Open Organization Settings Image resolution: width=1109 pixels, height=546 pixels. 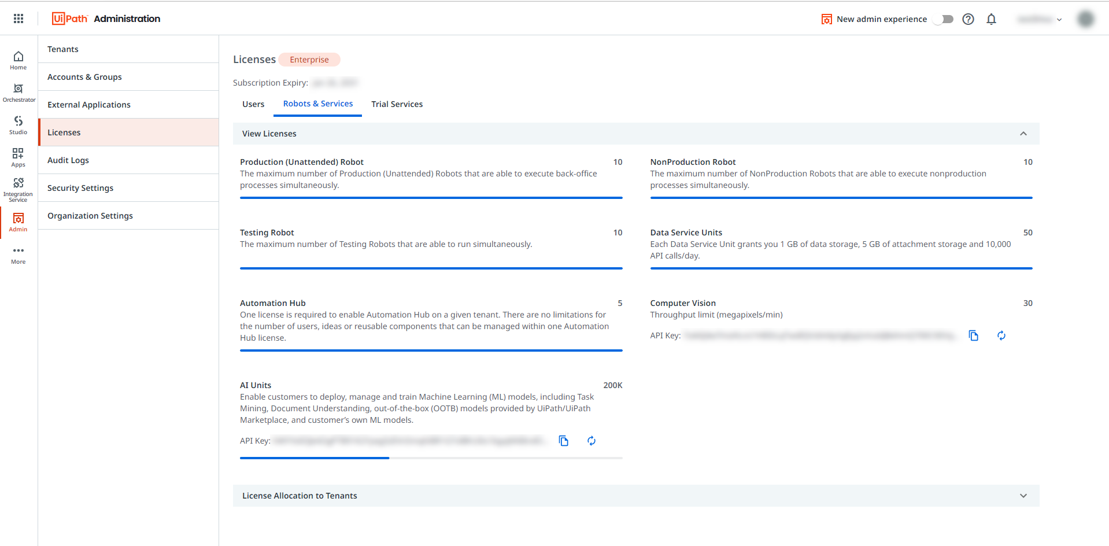[x=128, y=216]
